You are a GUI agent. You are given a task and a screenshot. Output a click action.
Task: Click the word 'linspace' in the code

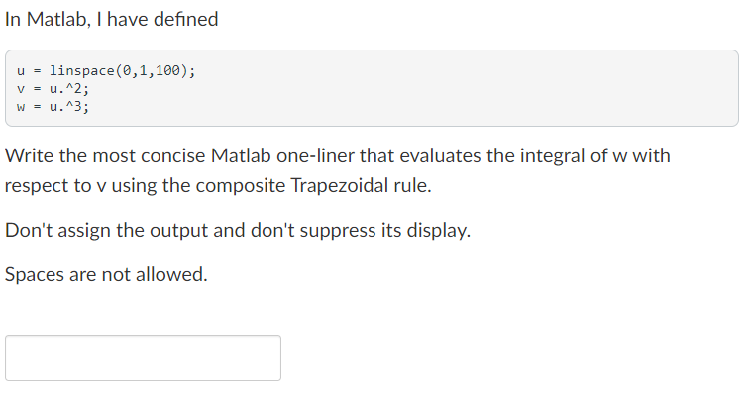pos(82,70)
